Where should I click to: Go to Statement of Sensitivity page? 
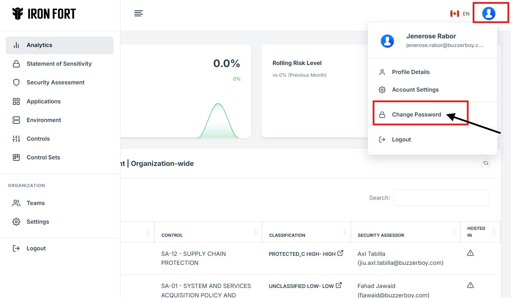[x=59, y=64]
